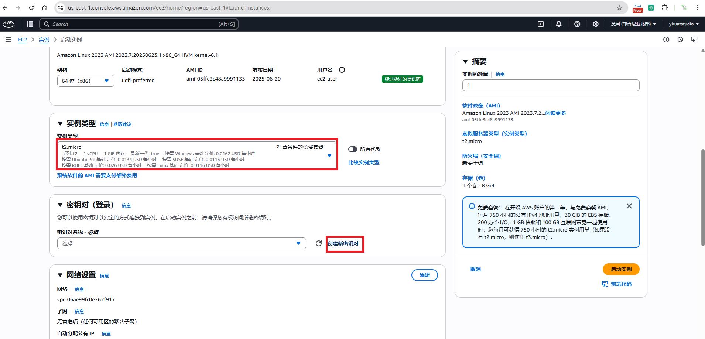Click the 启动实例 launch button

(x=621, y=269)
